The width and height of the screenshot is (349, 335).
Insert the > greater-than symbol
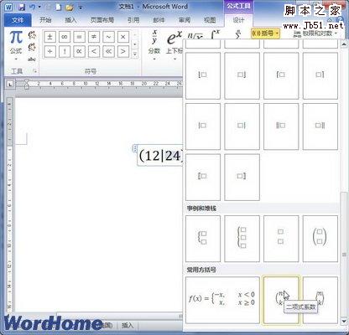(122, 51)
